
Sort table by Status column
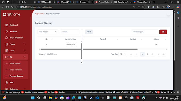point(157,39)
